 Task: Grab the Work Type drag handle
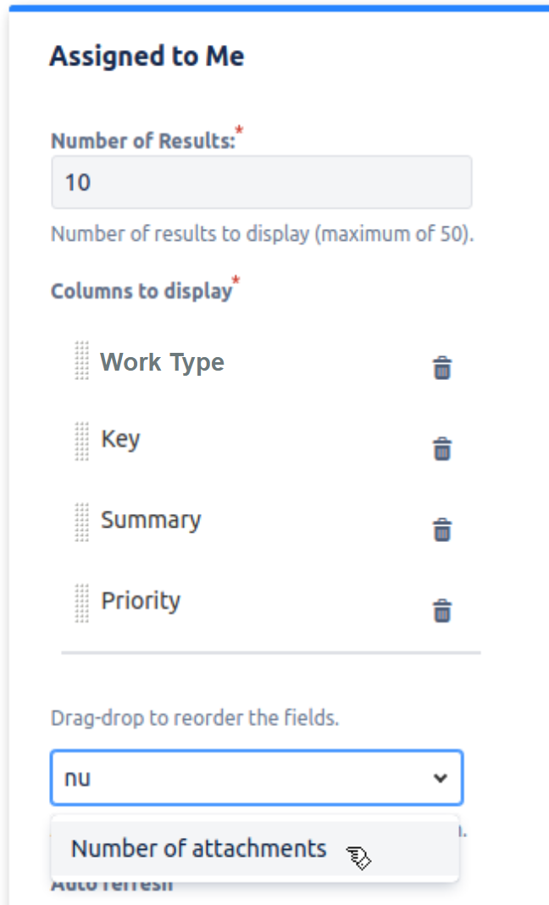(81, 360)
